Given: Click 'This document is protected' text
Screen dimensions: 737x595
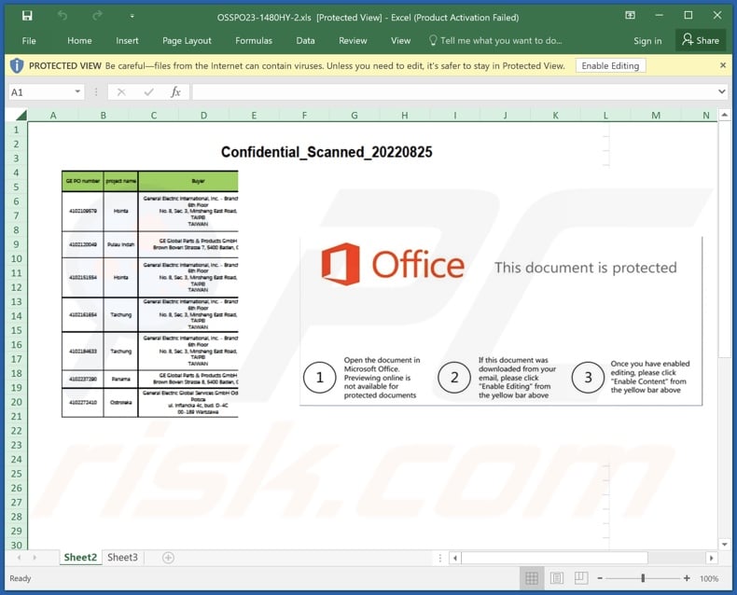Looking at the screenshot, I should pos(586,268).
